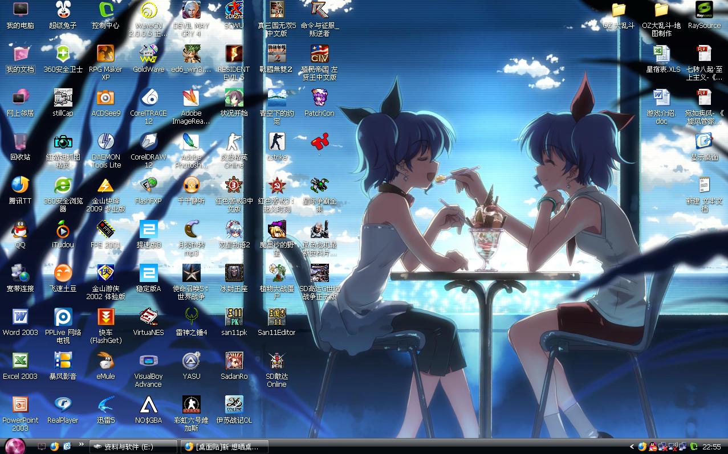Open the RPG Maker XP shortcut
This screenshot has width=728, height=454.
[105, 62]
